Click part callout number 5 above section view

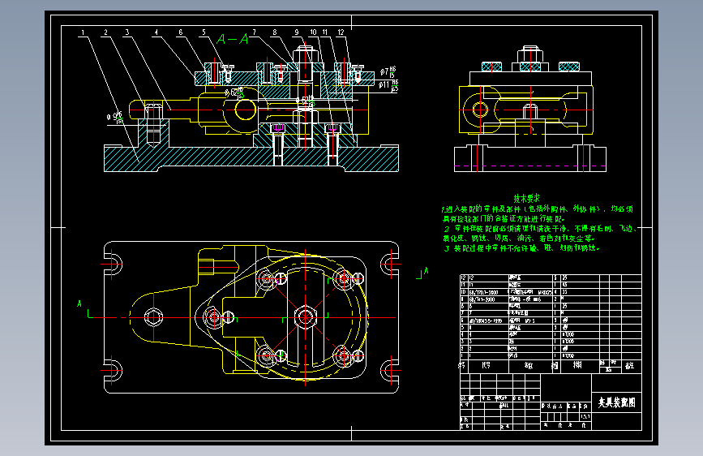pos(204,32)
